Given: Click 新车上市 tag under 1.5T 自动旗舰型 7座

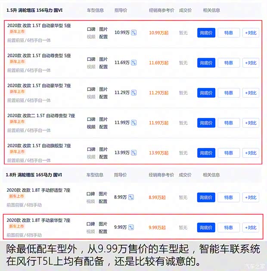Looking at the screenshot, I should (x=17, y=152).
